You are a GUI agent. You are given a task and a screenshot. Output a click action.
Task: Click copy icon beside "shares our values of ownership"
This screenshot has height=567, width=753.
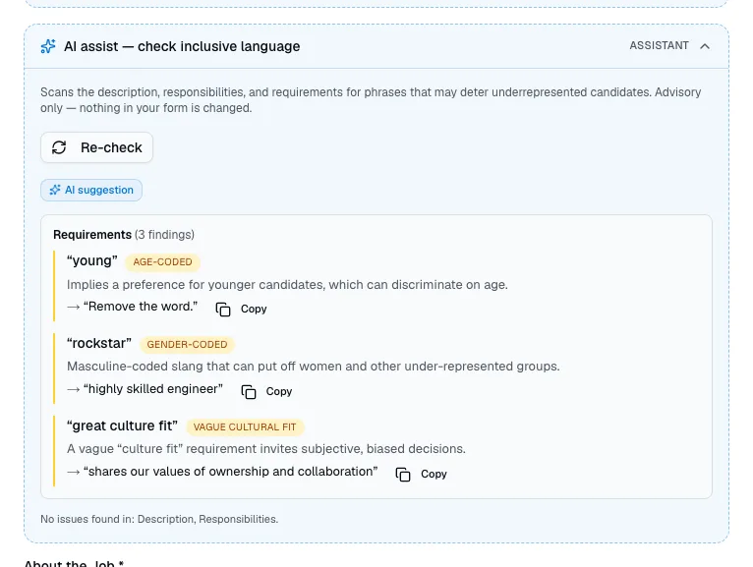[403, 475]
